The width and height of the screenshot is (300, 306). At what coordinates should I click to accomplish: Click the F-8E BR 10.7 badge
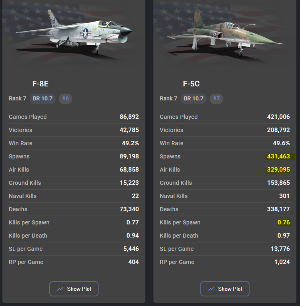tap(42, 98)
